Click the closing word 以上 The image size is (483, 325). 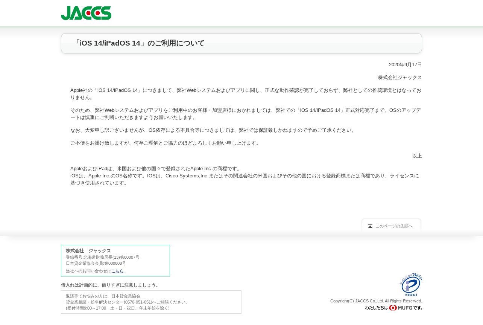(x=417, y=156)
